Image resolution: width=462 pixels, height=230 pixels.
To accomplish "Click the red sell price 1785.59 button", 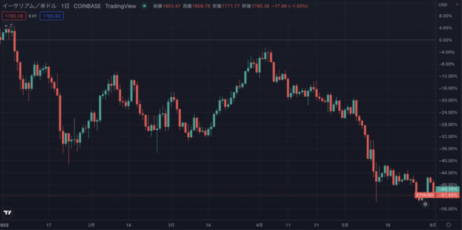I will click(14, 16).
